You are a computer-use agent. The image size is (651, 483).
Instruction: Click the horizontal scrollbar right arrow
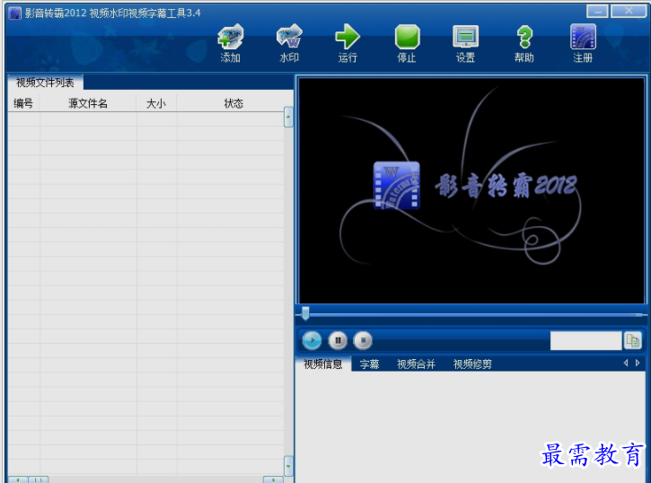click(x=273, y=479)
